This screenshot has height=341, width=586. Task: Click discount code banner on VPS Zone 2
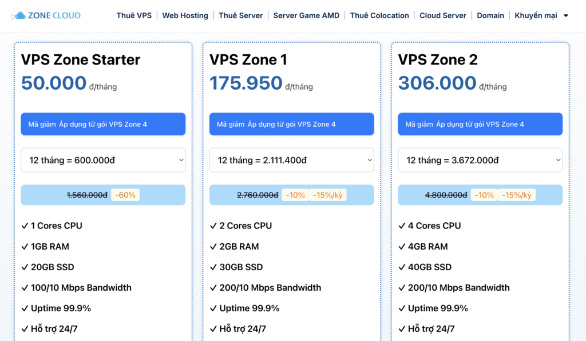[x=480, y=124]
